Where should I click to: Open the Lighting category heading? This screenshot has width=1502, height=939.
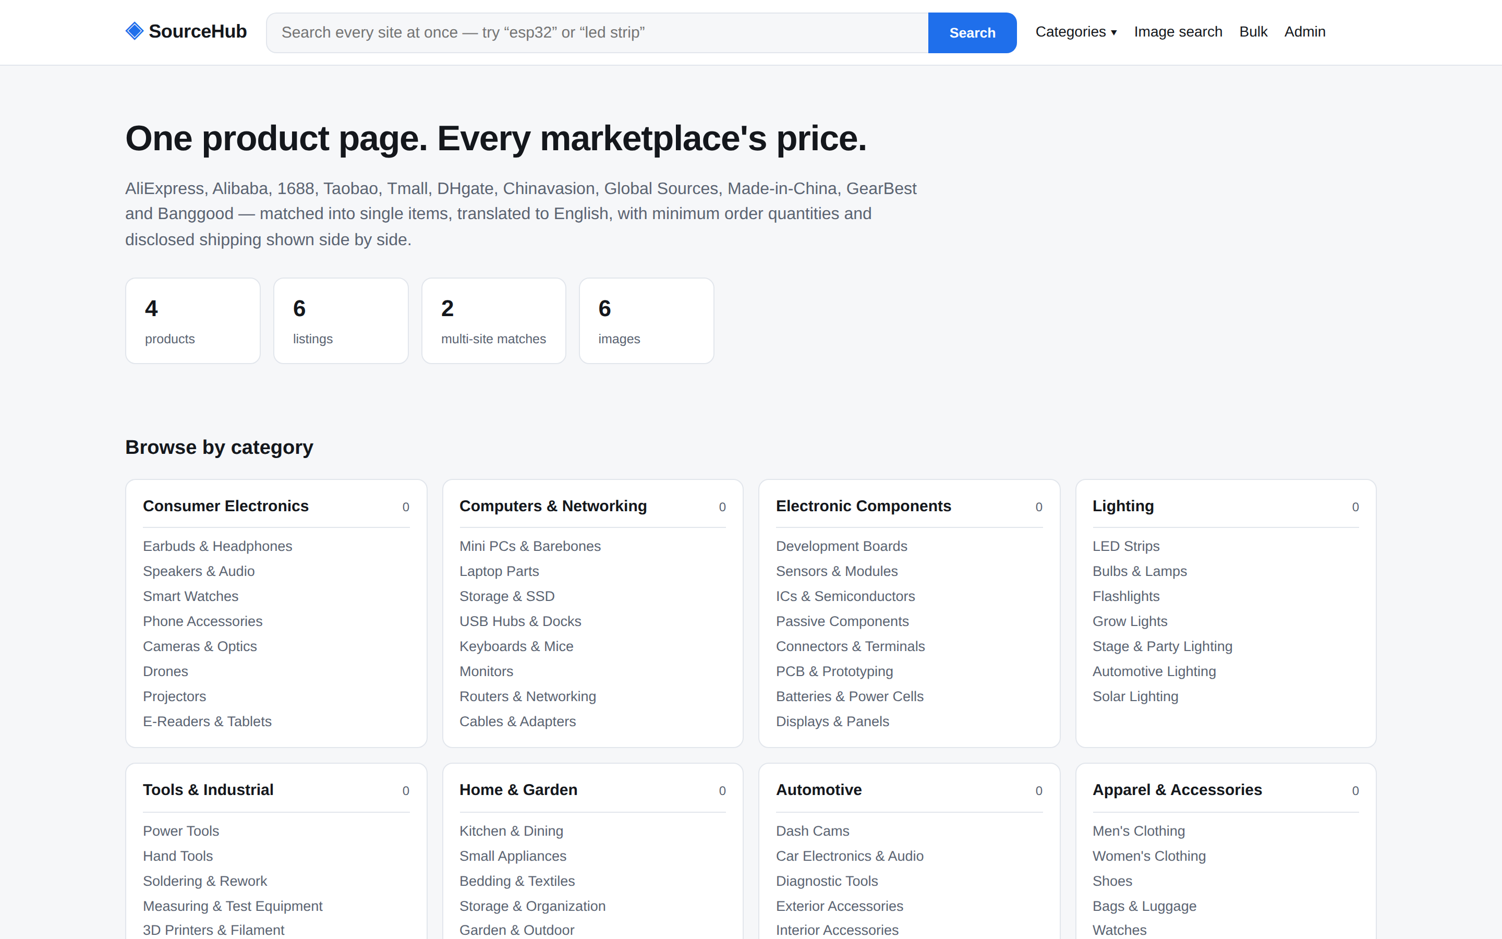tap(1123, 506)
